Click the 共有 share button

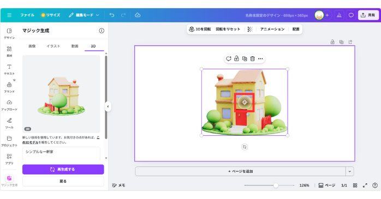(368, 15)
